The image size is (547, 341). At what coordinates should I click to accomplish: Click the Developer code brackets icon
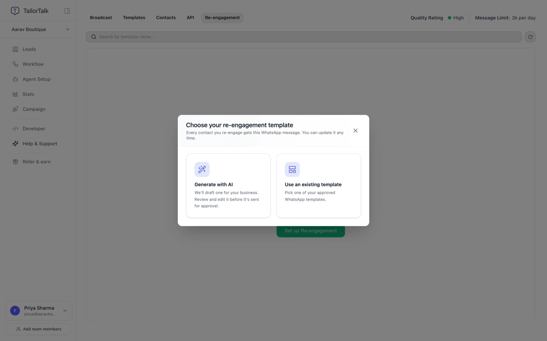(15, 129)
